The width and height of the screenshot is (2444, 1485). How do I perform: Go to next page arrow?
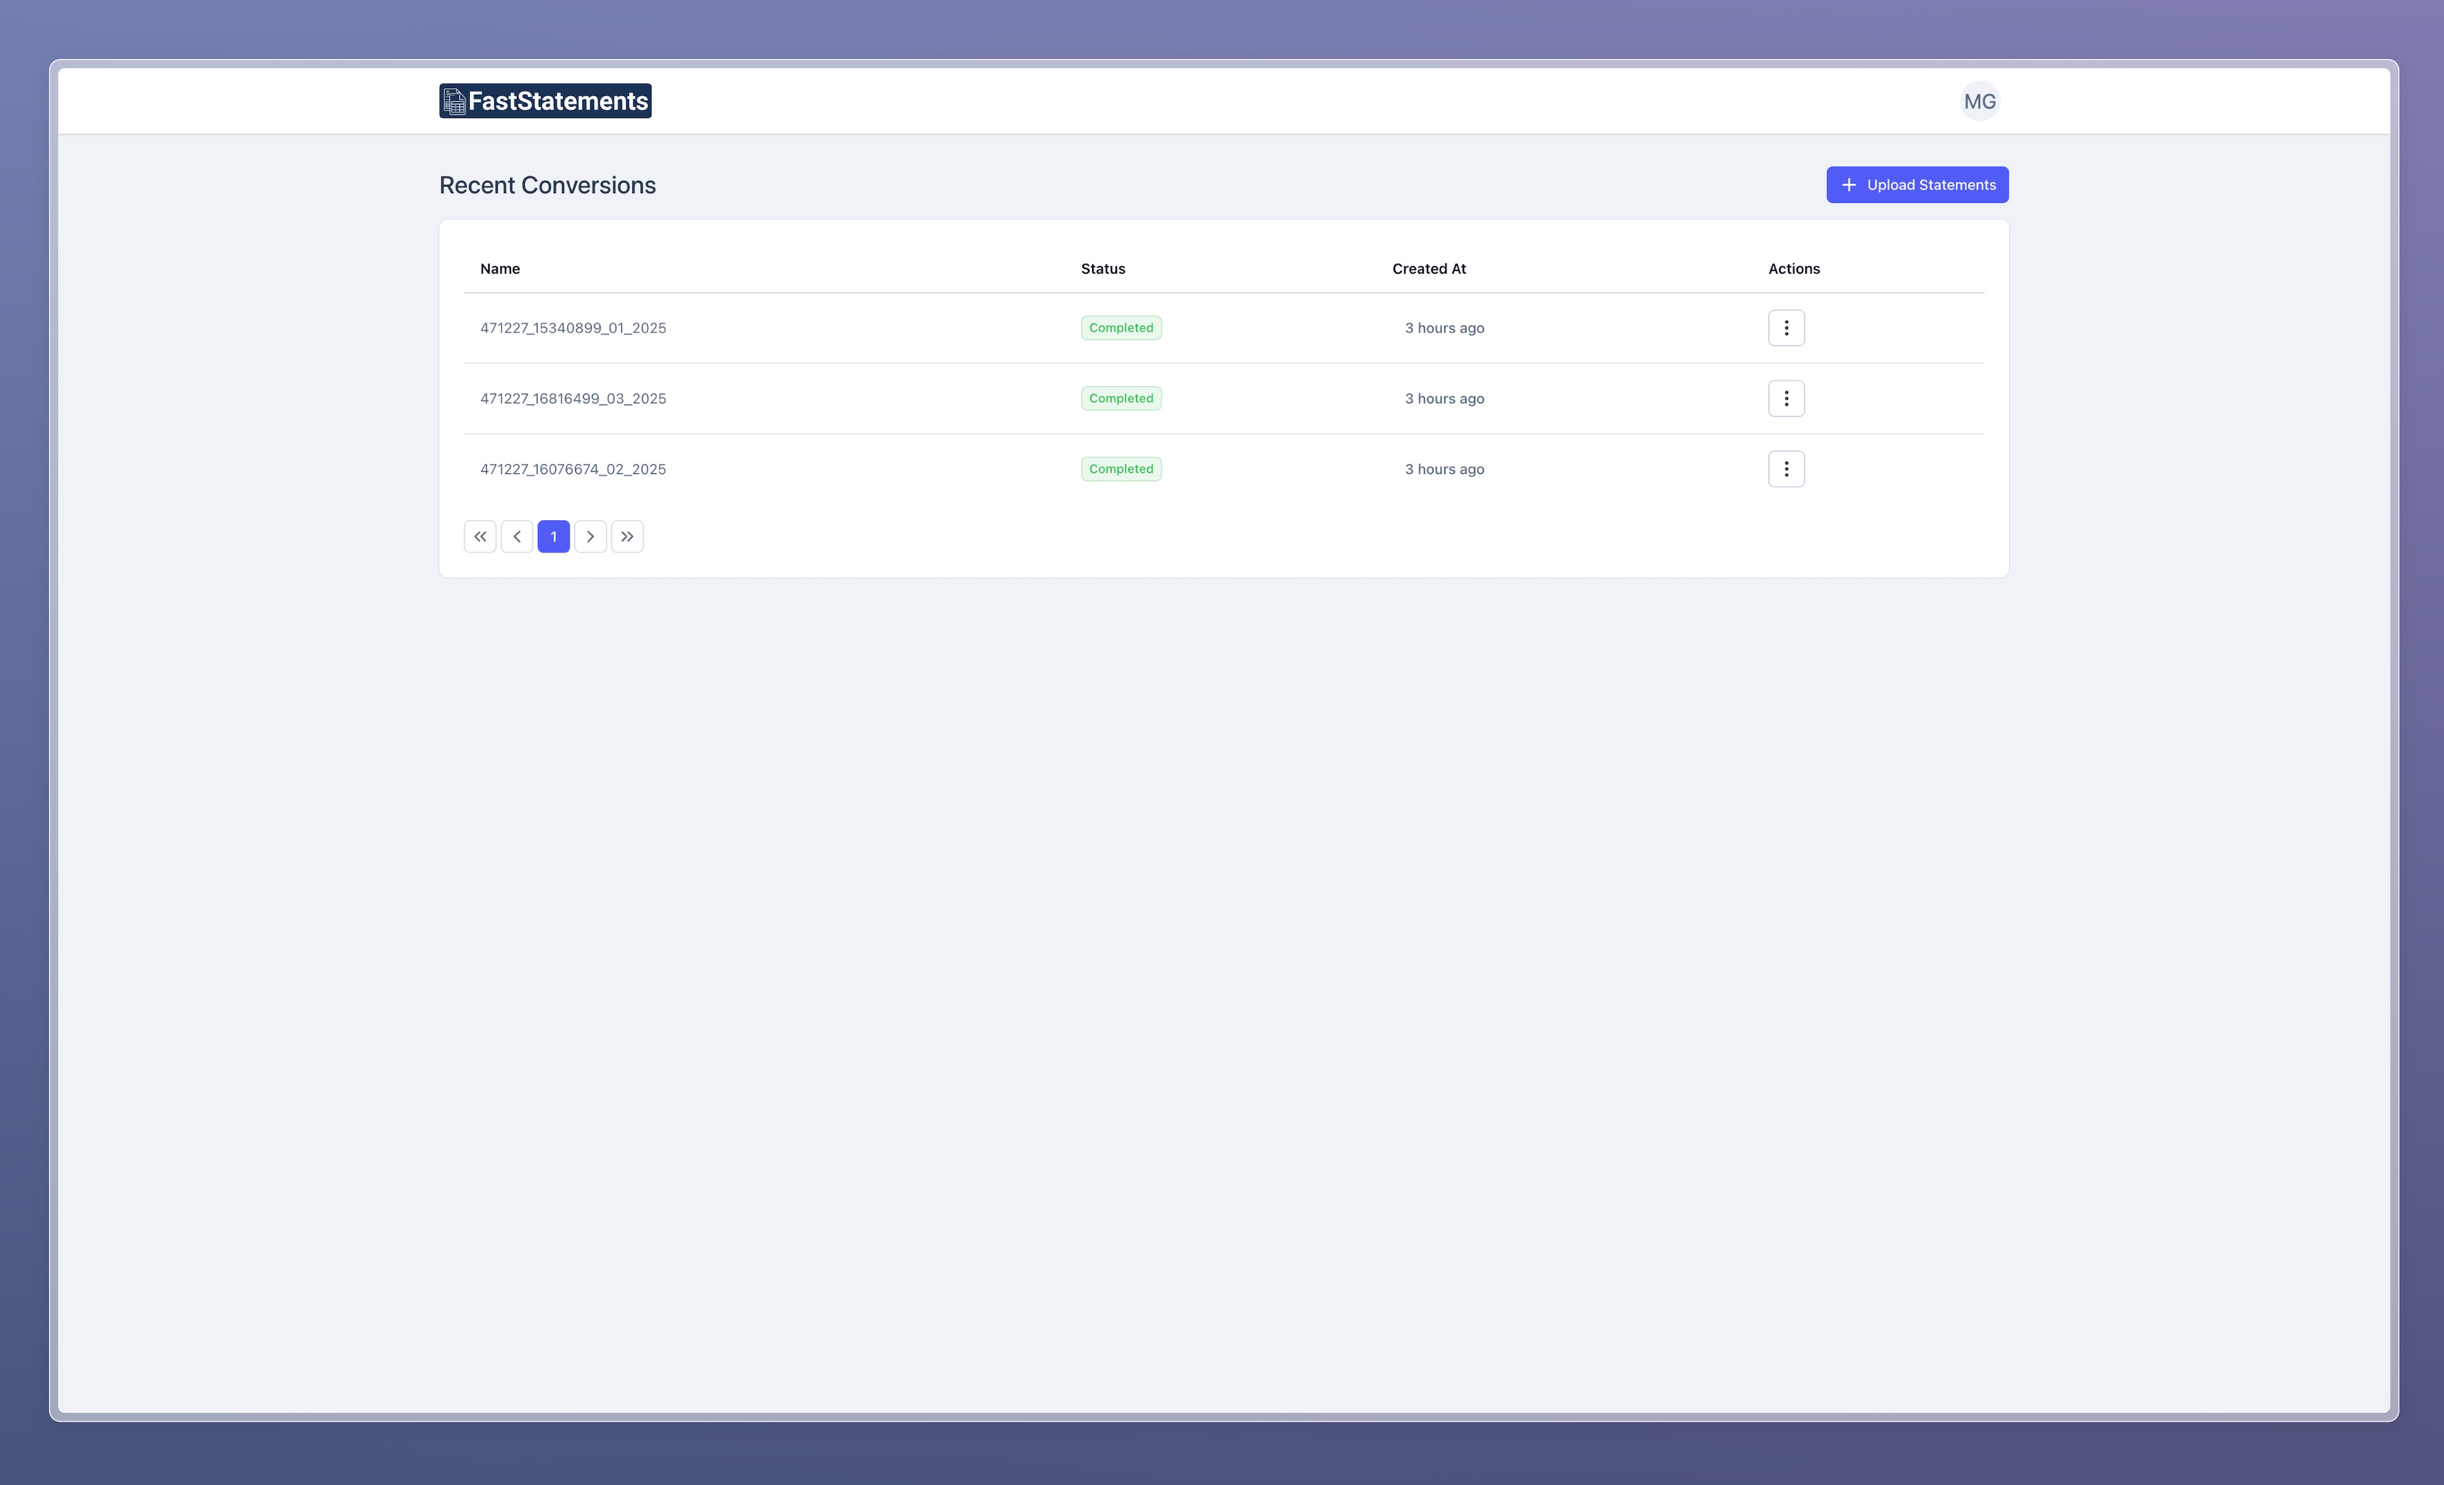point(590,537)
